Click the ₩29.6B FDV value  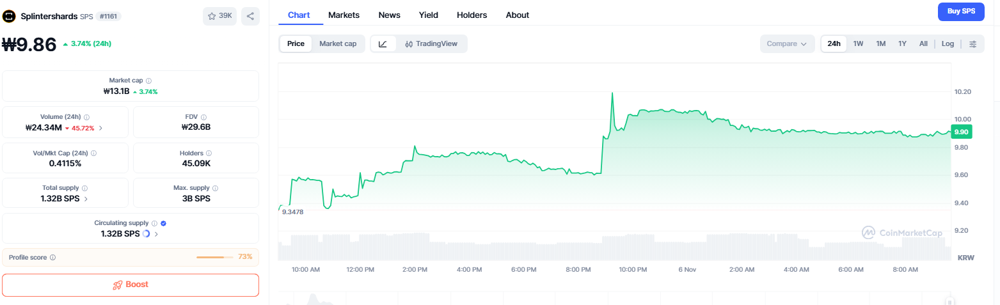tap(196, 127)
